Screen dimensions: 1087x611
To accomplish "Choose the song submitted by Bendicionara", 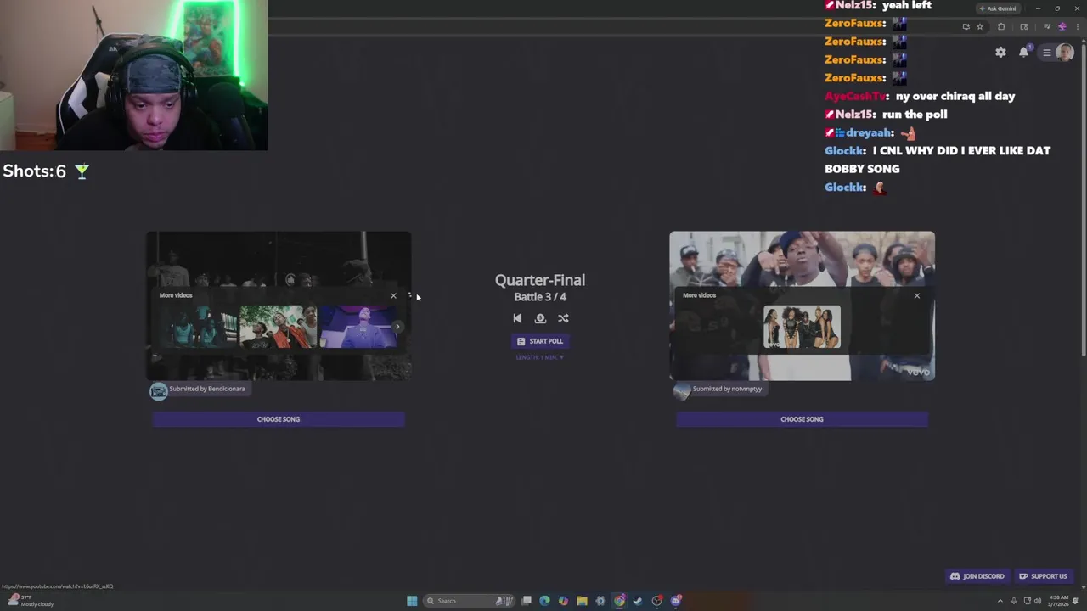I will [279, 419].
